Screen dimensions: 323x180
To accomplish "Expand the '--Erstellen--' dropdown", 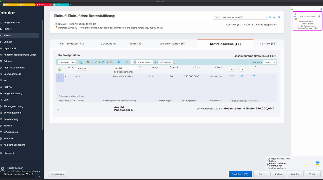I will pos(166,62).
